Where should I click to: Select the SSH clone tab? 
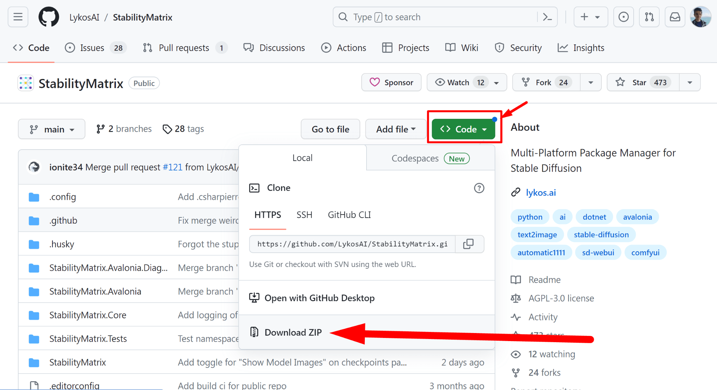(x=304, y=215)
